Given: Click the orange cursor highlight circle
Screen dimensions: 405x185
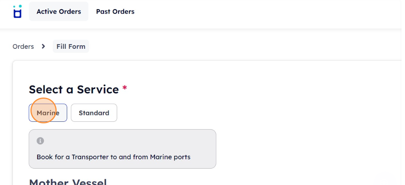Looking at the screenshot, I should pyautogui.click(x=43, y=110).
